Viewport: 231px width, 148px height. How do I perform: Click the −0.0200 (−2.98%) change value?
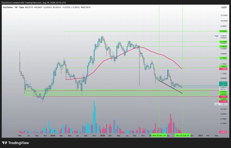(x=71, y=7)
